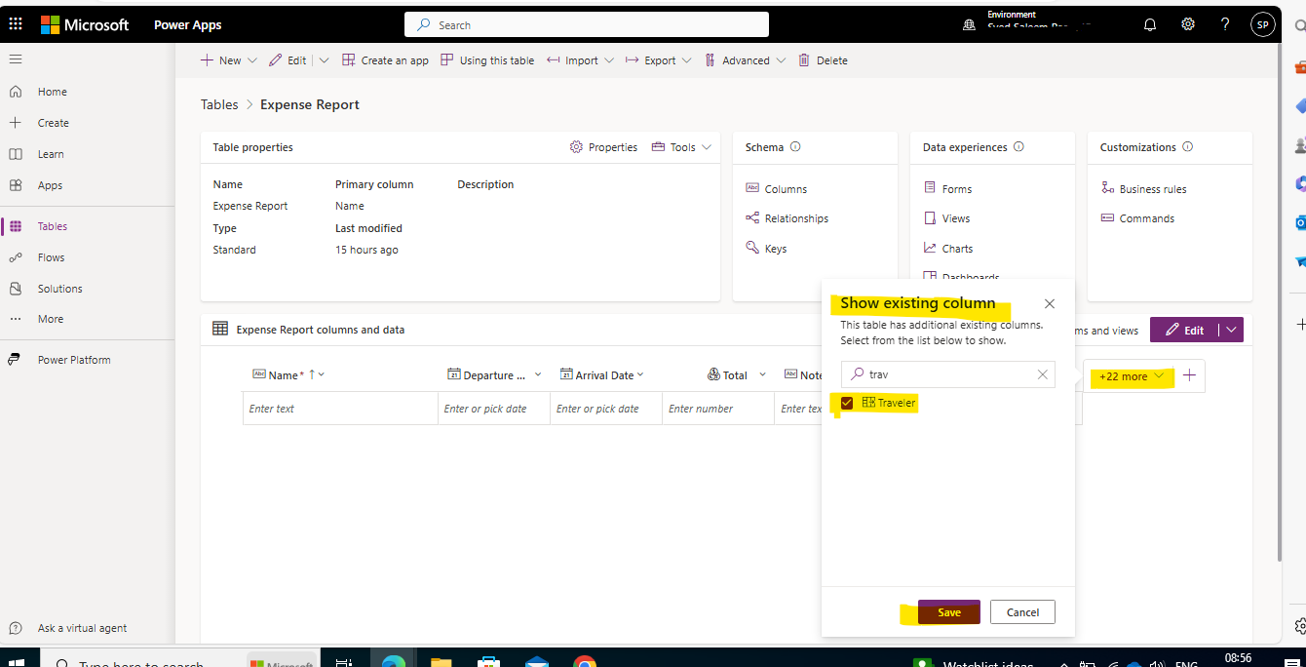Open the Tools dropdown
The width and height of the screenshot is (1306, 667).
coord(682,147)
